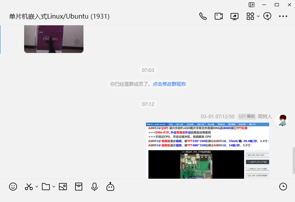Open the send file folder icon

pyautogui.click(x=46, y=187)
